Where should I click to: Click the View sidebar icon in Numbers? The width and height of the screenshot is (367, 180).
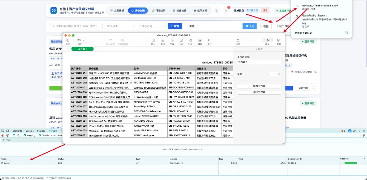coord(68,40)
